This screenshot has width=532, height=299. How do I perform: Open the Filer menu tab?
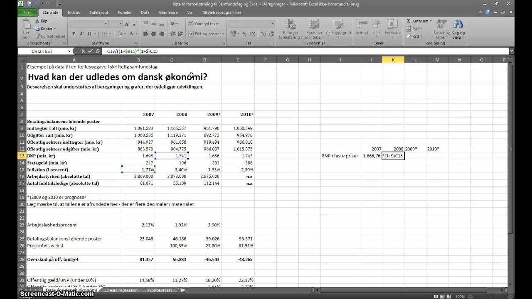27,12
